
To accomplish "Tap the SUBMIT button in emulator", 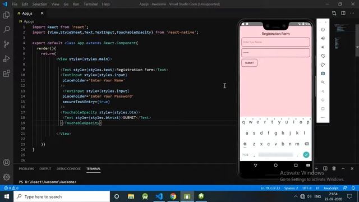I will [x=249, y=63].
